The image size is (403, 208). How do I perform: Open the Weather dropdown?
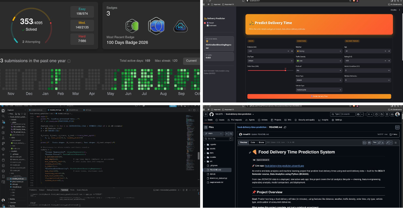pos(318,51)
